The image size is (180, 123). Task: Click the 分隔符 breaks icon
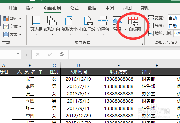click(103, 21)
